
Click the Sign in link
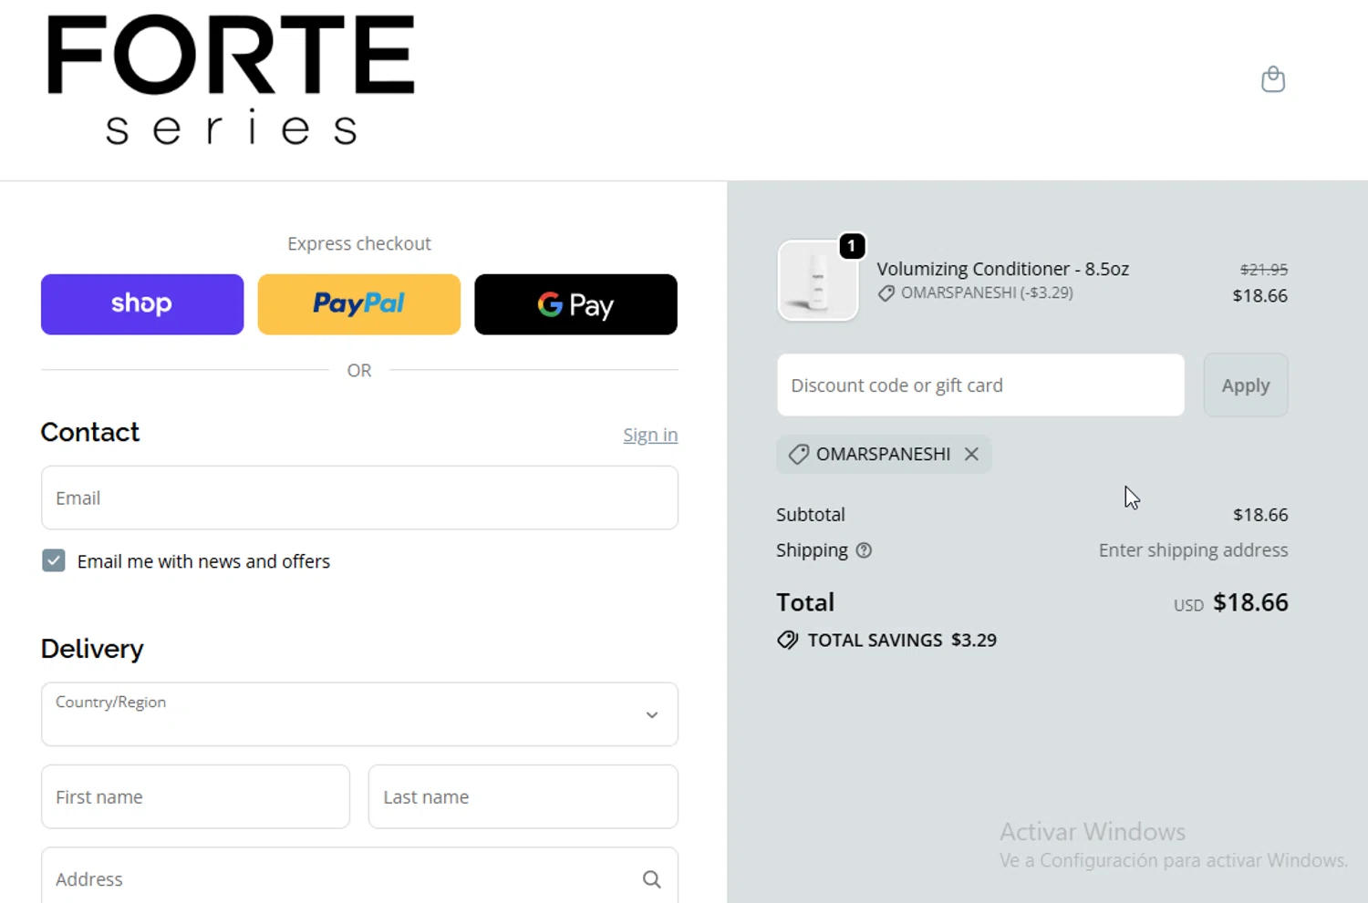click(650, 435)
